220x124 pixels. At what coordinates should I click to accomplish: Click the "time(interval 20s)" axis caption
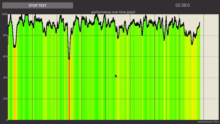pyautogui.click(x=208, y=122)
